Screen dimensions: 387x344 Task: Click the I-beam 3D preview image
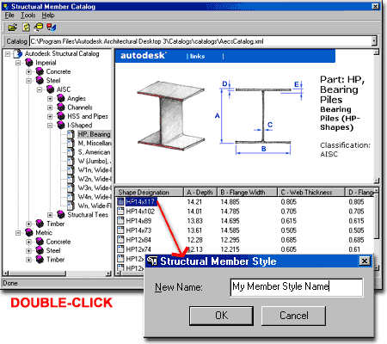(x=170, y=116)
